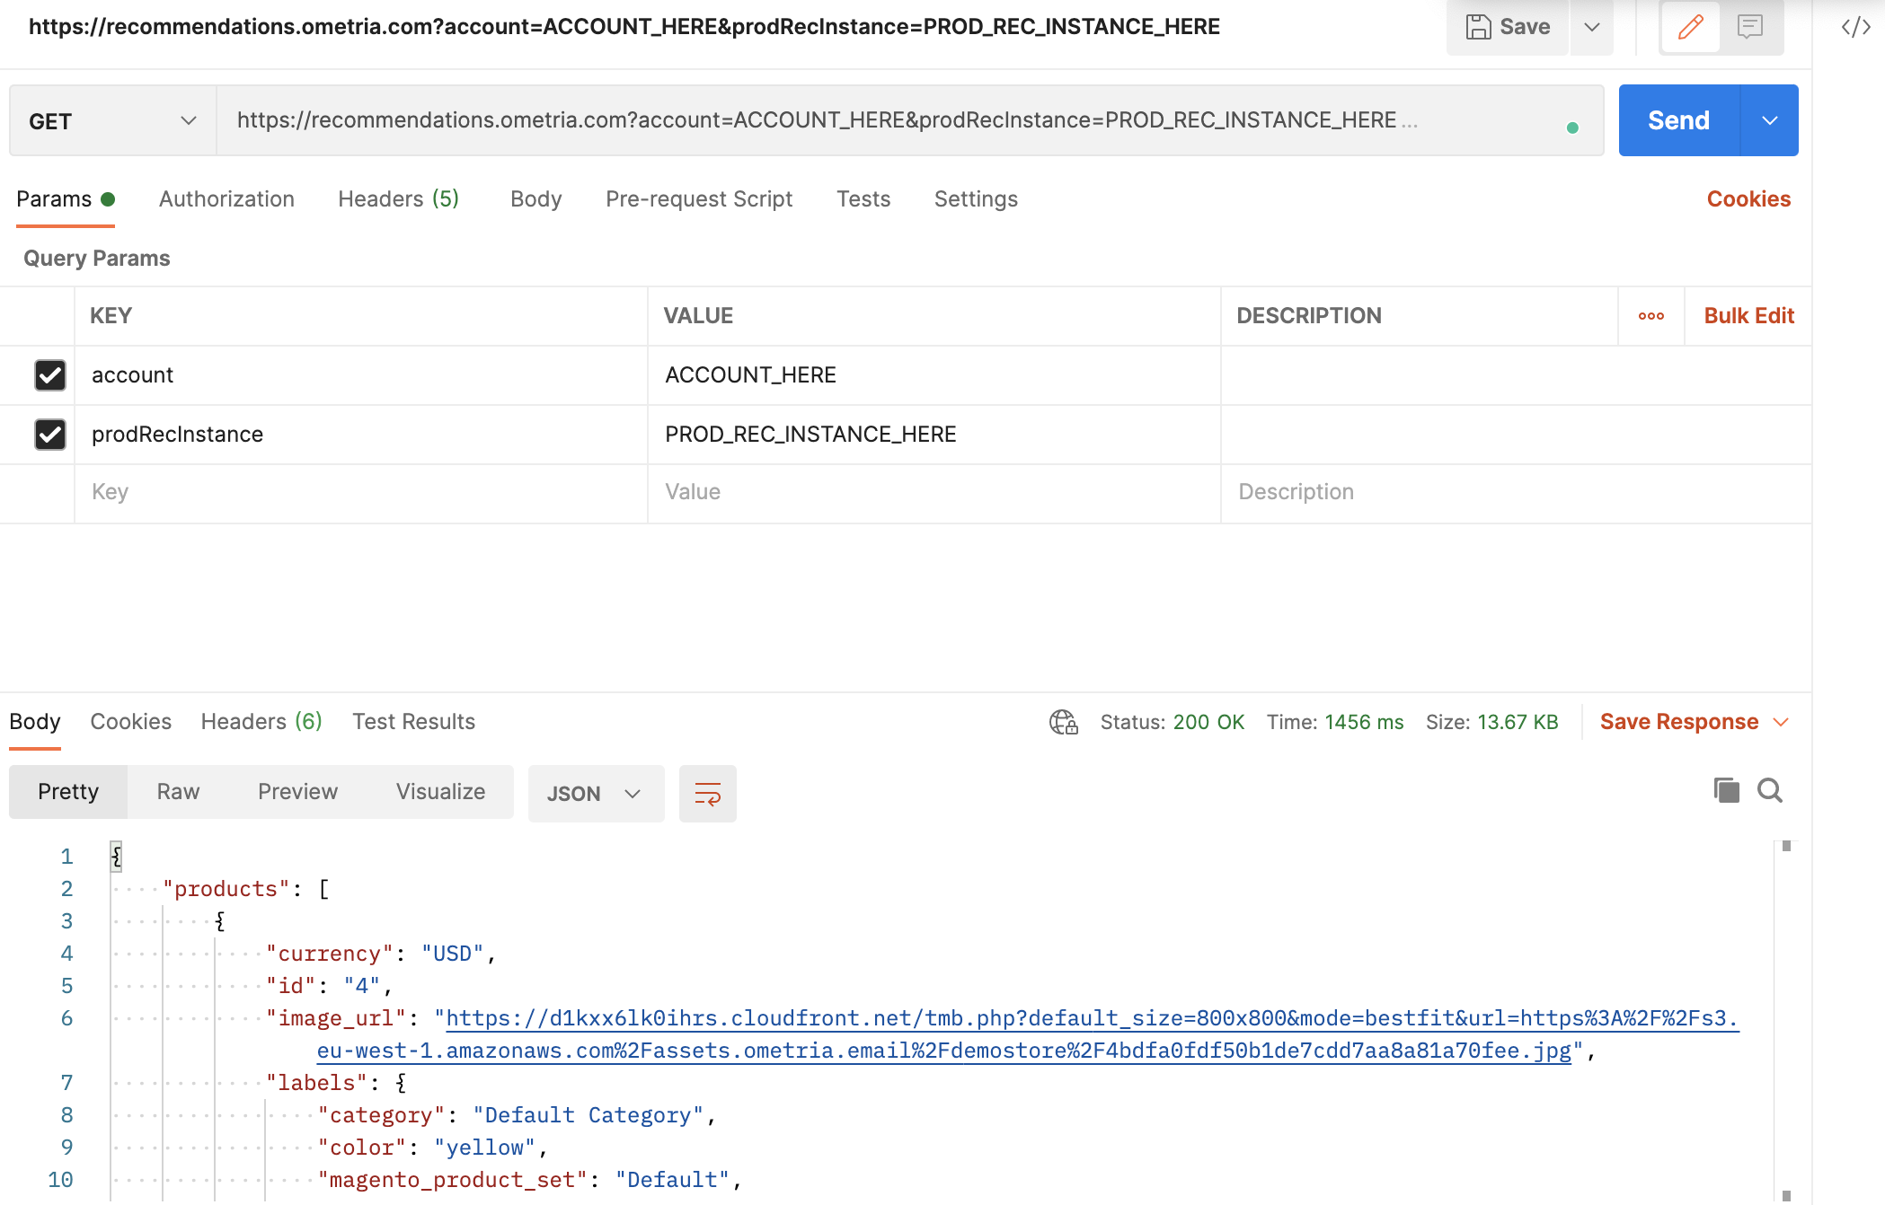This screenshot has width=1885, height=1205.
Task: Select the Raw view
Action: point(178,792)
